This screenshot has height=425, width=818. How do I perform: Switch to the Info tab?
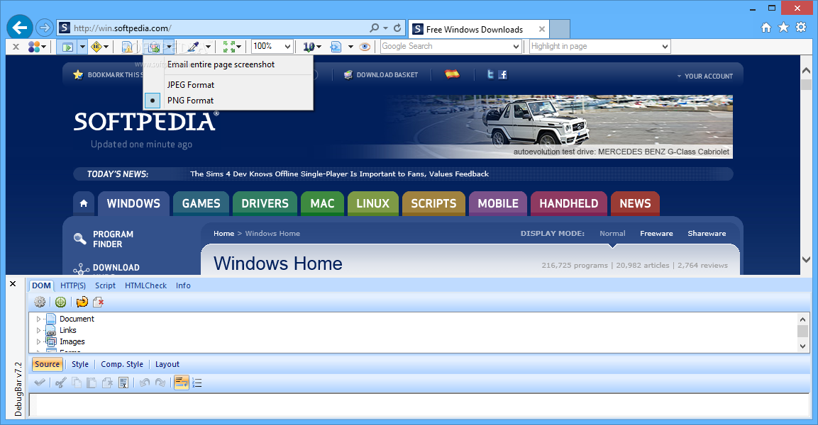(x=183, y=285)
